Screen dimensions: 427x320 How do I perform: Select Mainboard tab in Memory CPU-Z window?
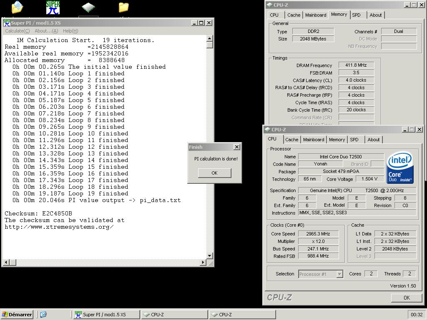tap(316, 15)
